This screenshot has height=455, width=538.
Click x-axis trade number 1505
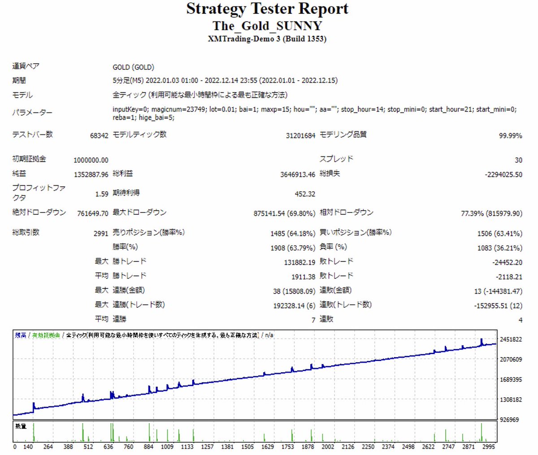[x=247, y=446]
